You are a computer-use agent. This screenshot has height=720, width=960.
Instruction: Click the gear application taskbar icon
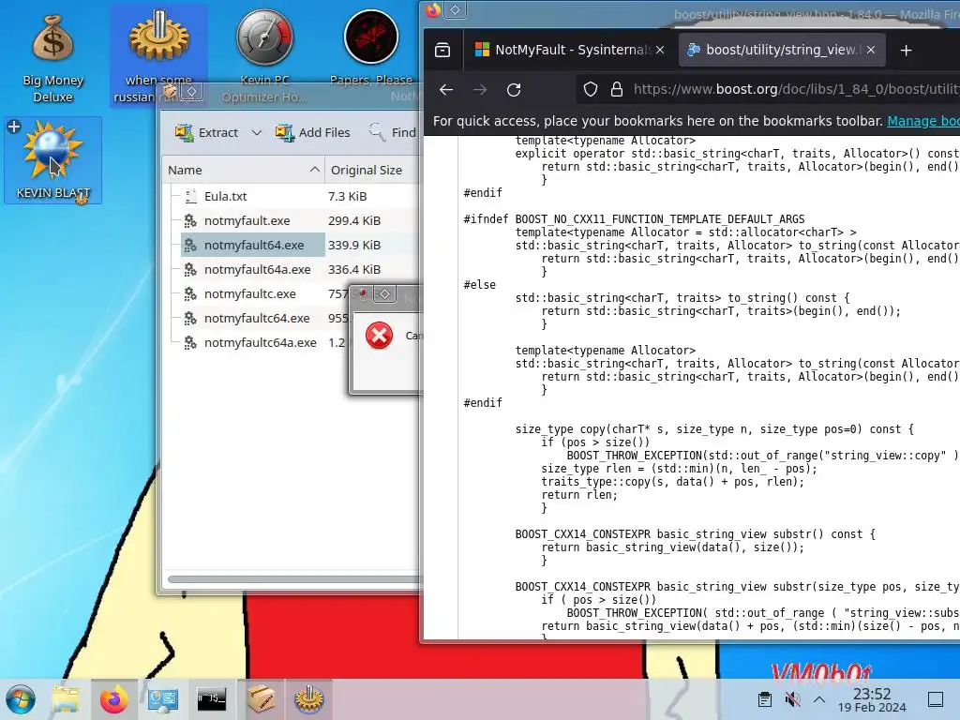tap(309, 699)
